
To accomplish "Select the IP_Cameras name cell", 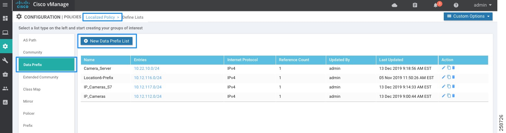I will tap(94, 97).
